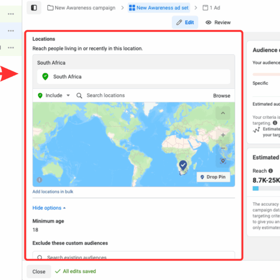Toggle the left sidebar panel icon

[34, 8]
